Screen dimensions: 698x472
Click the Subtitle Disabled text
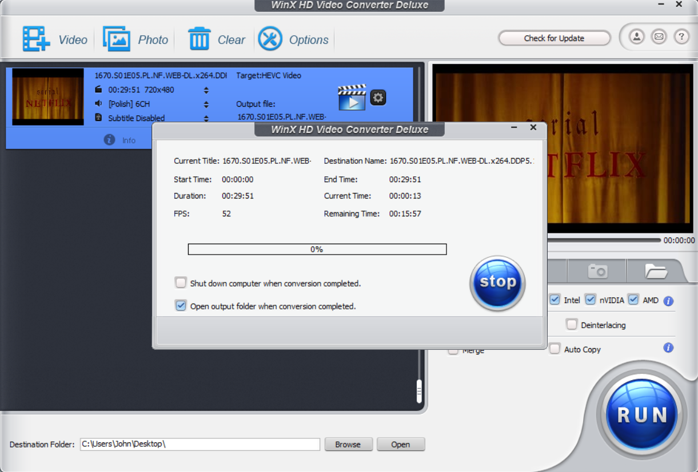[x=137, y=118]
